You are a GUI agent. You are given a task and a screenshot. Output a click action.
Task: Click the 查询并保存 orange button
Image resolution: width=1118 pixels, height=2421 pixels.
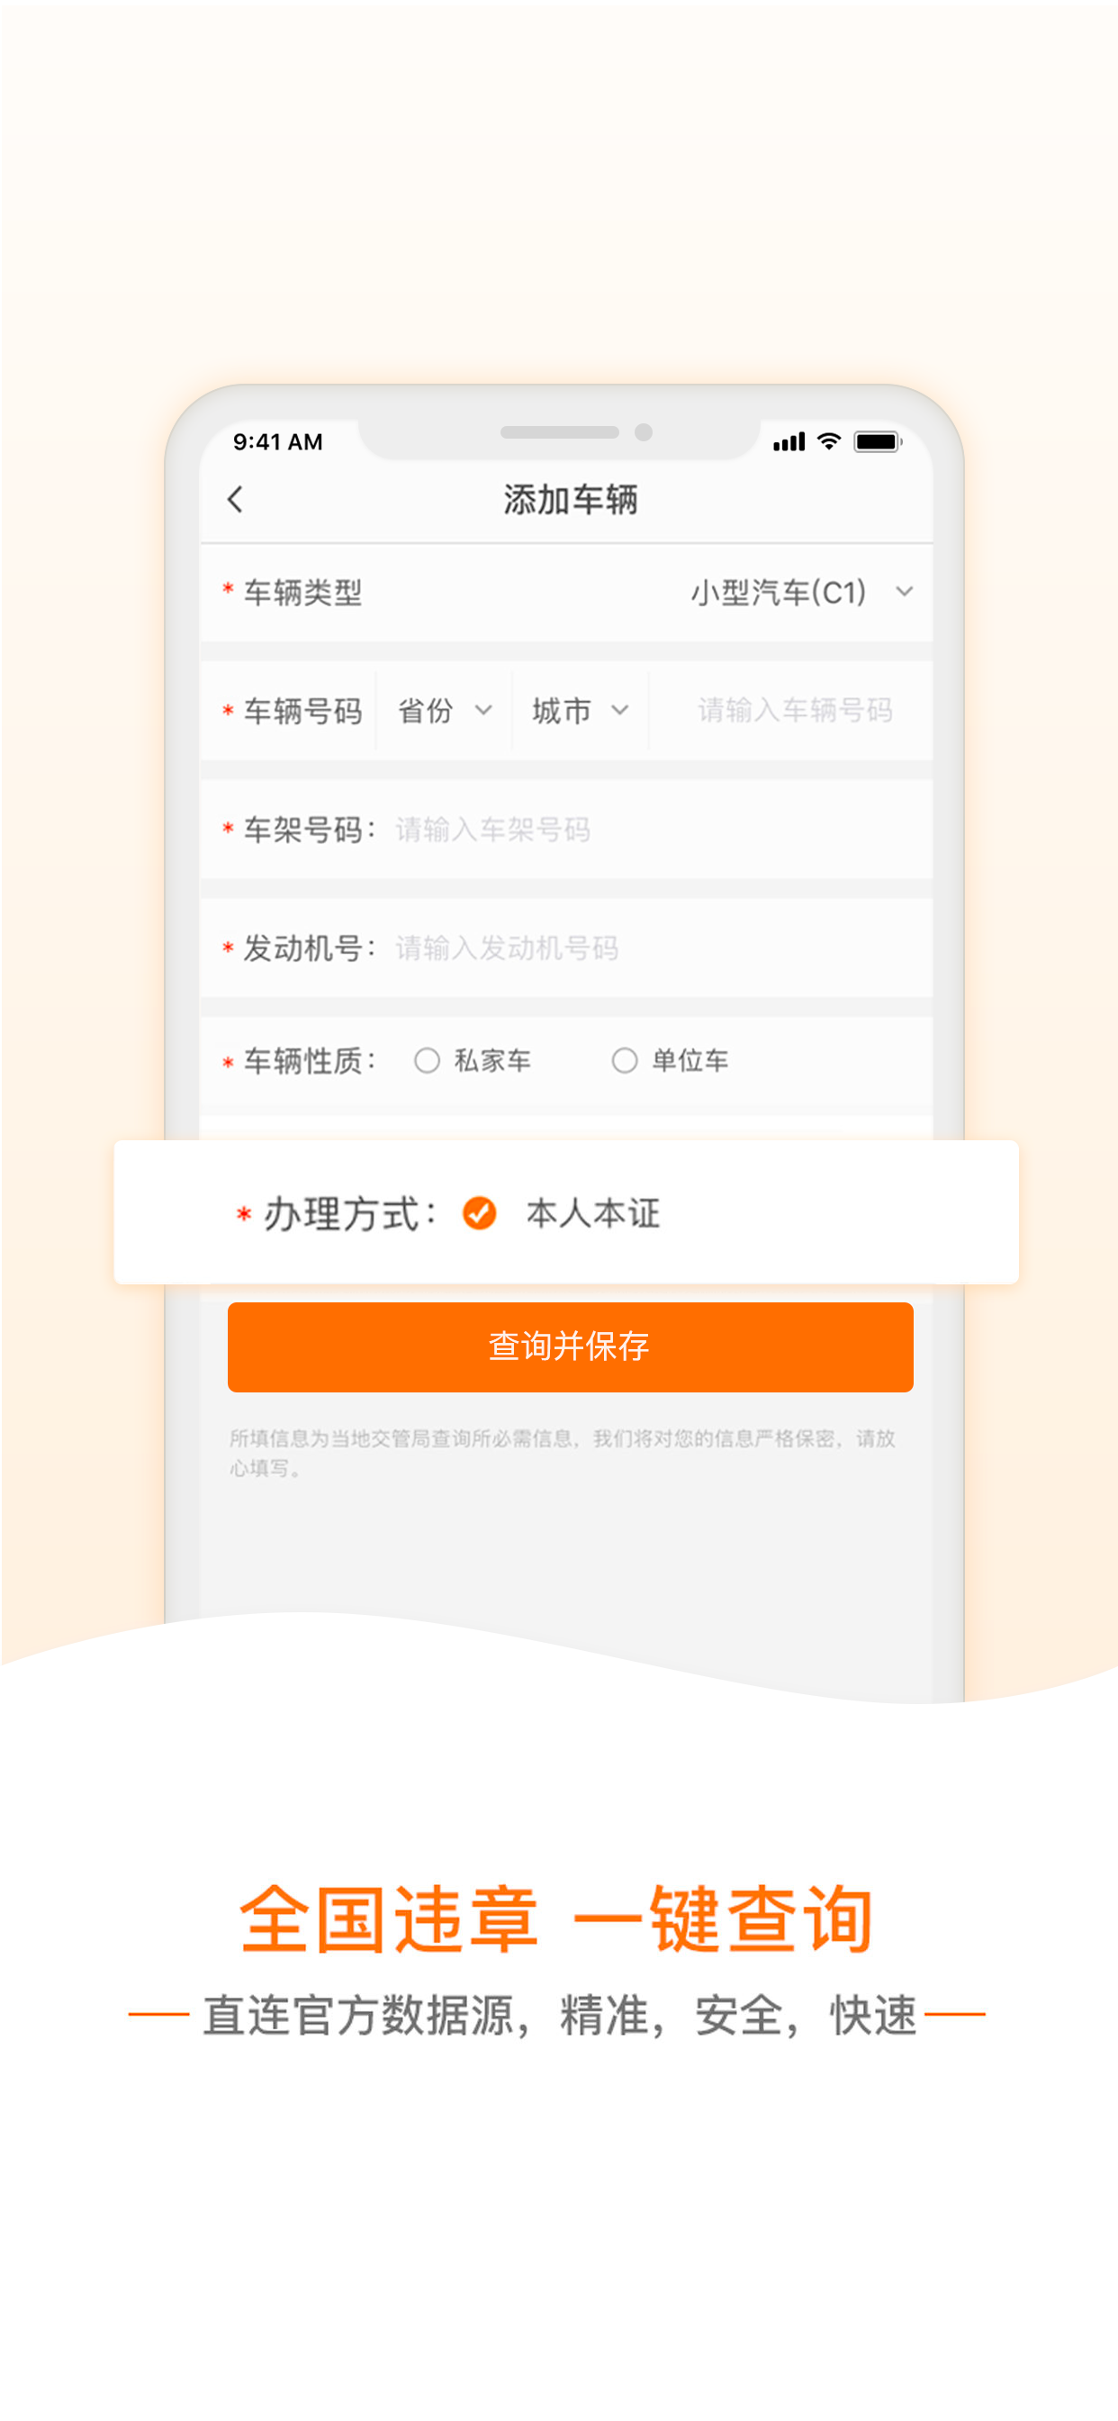(x=569, y=1346)
